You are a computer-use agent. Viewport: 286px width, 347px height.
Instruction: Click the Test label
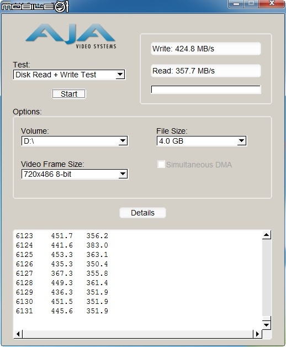point(22,65)
